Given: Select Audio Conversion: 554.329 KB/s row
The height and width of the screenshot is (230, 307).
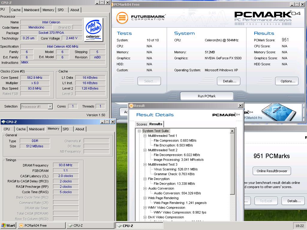Looking at the screenshot, I should coord(177,193).
